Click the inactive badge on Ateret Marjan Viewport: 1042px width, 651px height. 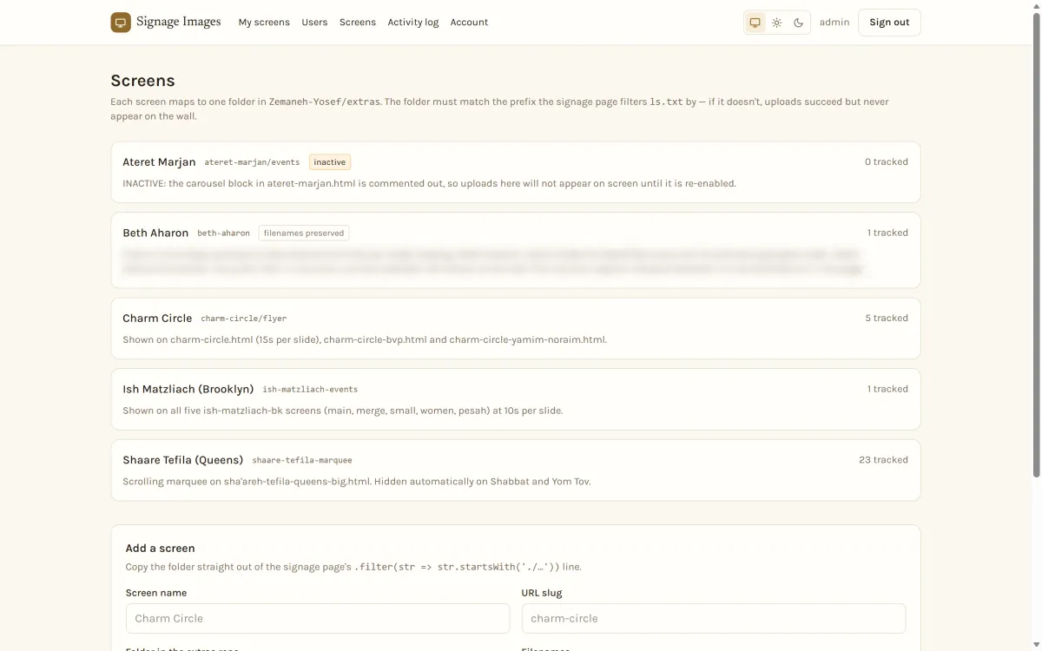(x=330, y=162)
